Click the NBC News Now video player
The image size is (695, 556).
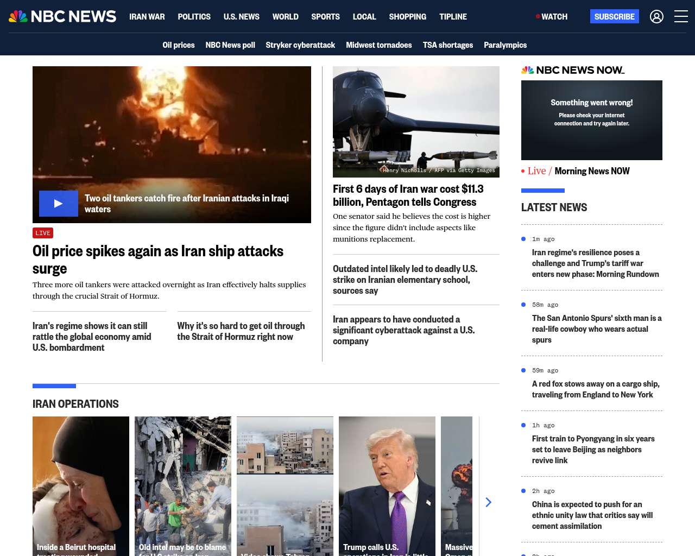(592, 120)
